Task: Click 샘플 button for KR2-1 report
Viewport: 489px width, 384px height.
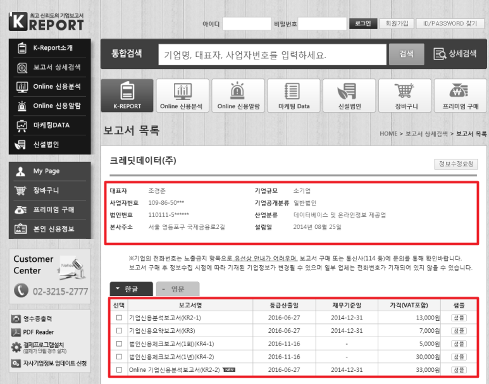Action: point(459,318)
